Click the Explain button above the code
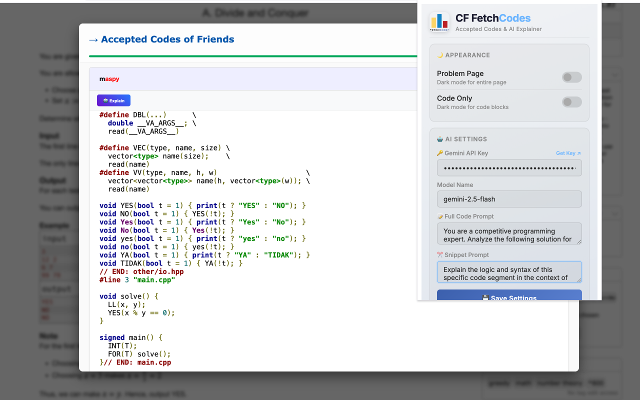This screenshot has width=640, height=400. 113,100
